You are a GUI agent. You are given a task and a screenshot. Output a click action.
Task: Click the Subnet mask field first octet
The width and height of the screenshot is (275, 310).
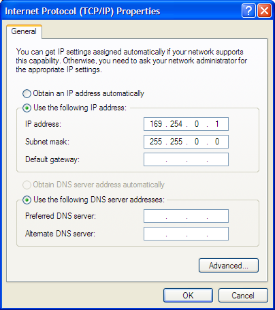click(156, 142)
